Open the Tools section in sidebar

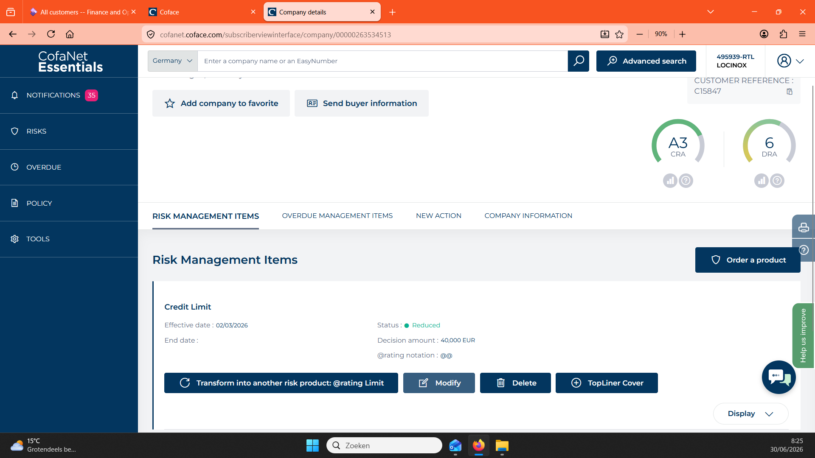coord(69,239)
